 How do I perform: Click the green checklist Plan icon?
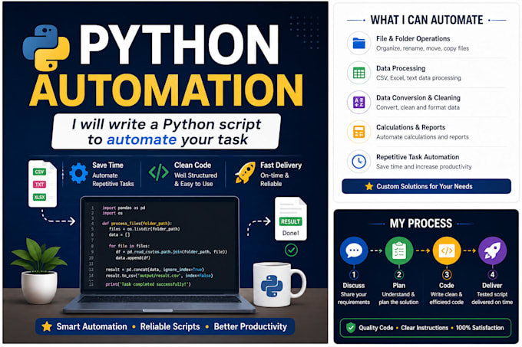coord(399,250)
